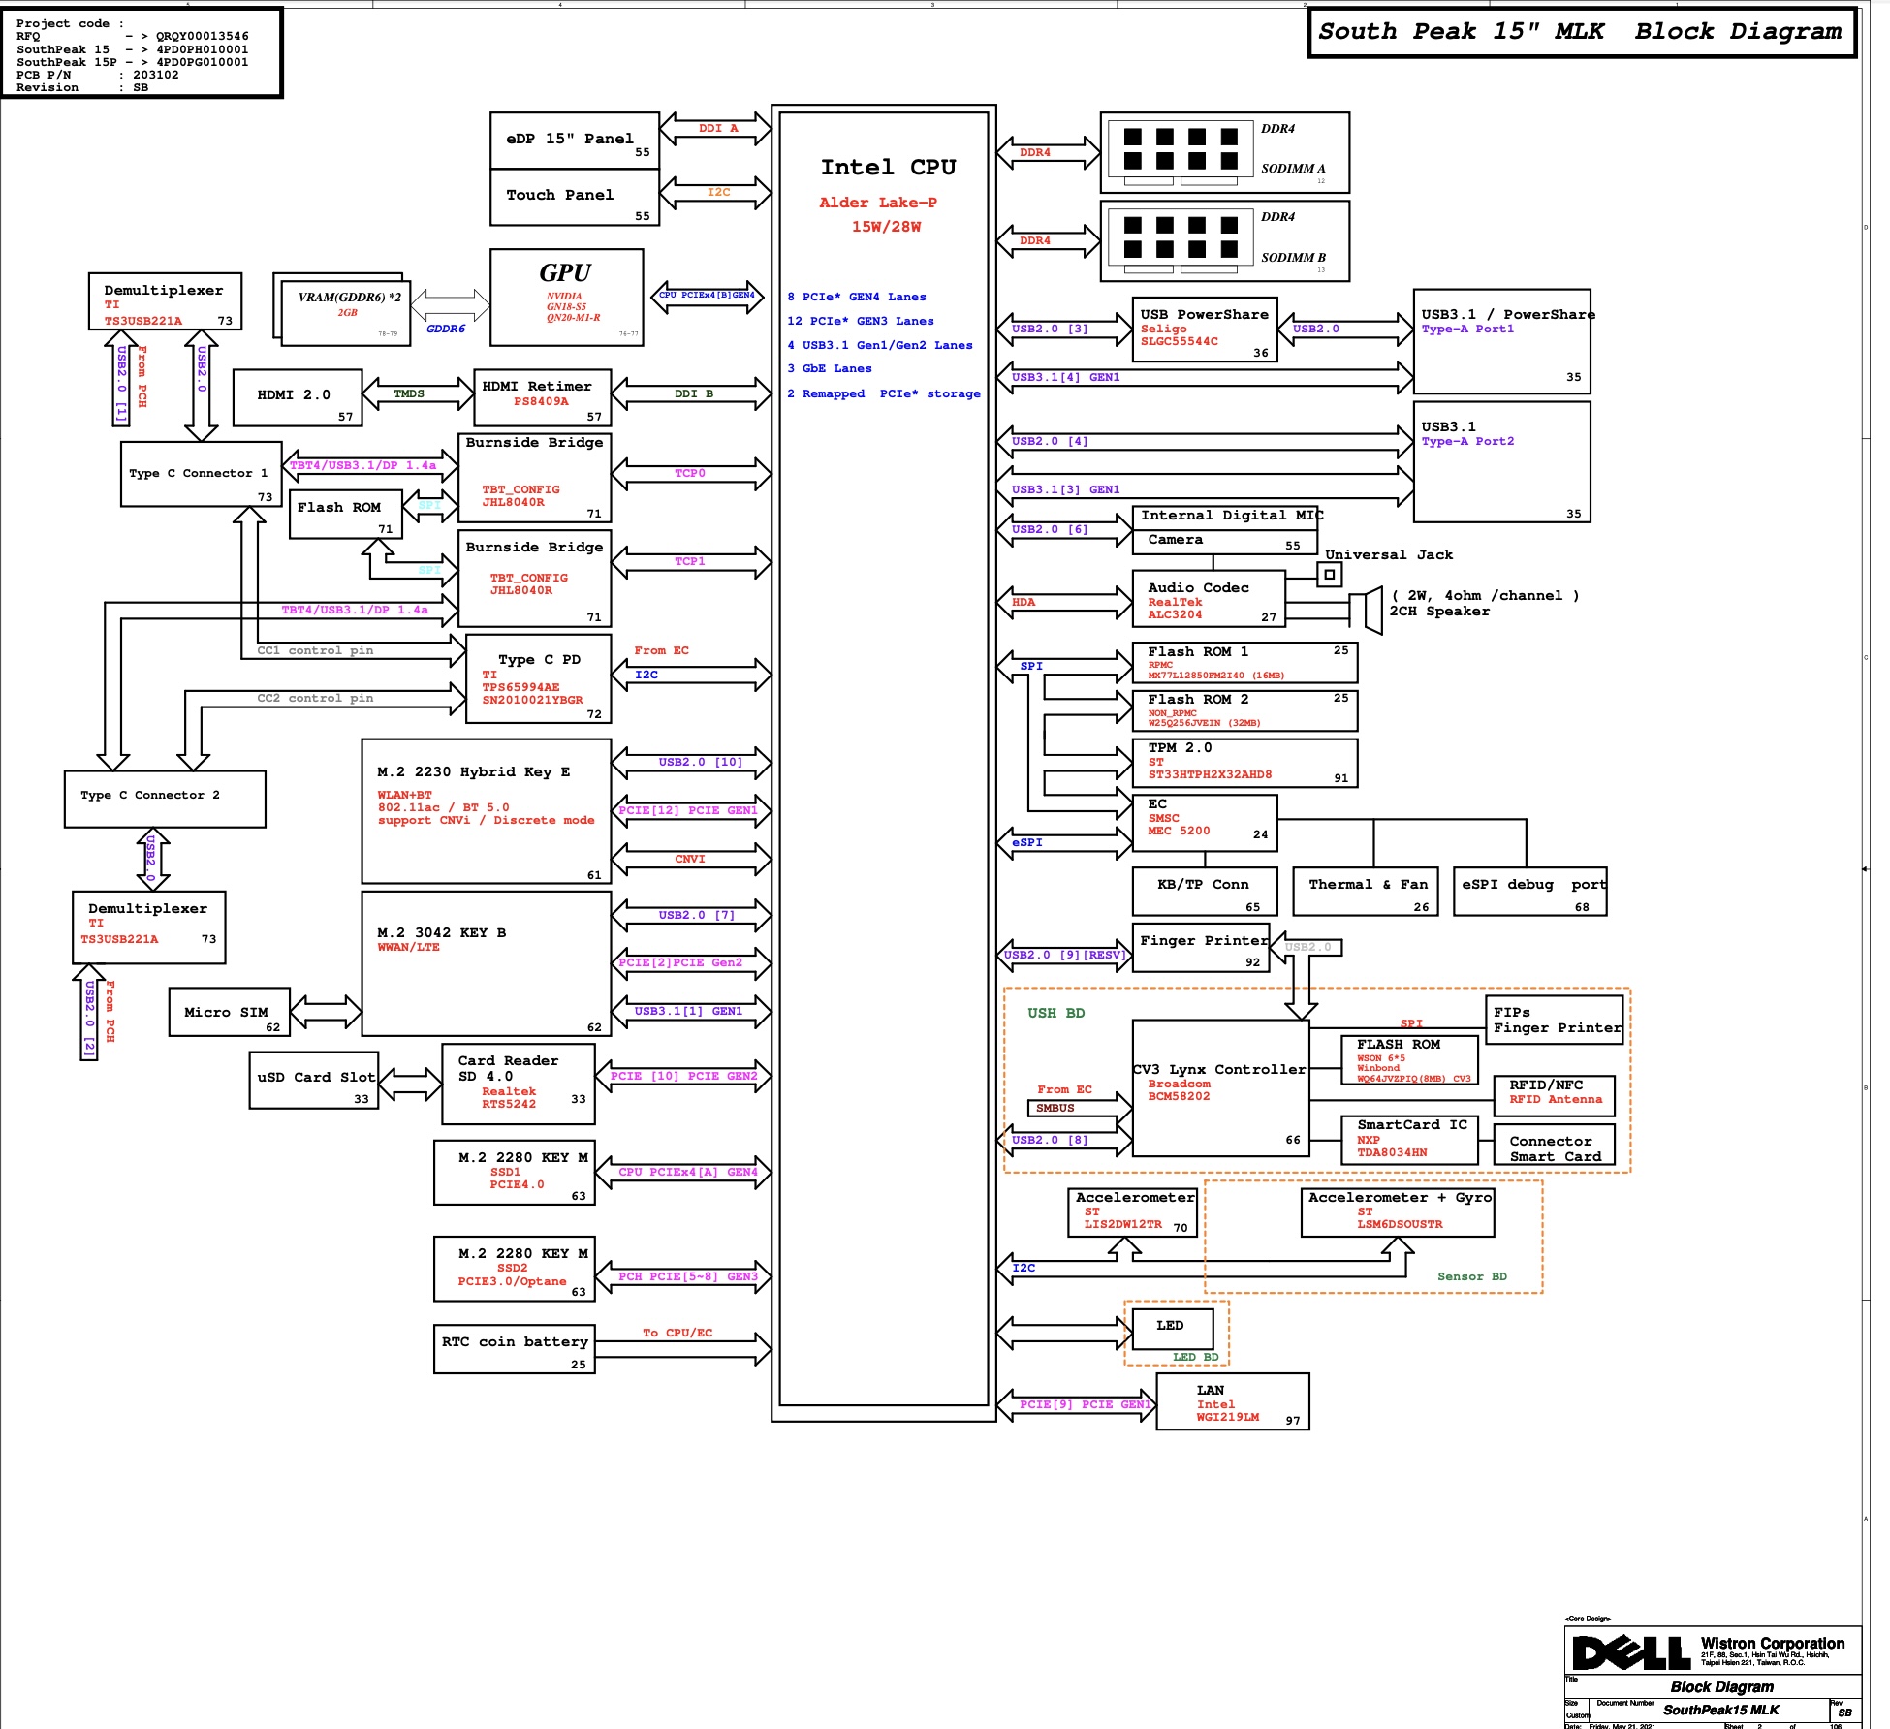Select the 'KB/TP Conn' block
This screenshot has width=1890, height=1729.
point(1206,892)
